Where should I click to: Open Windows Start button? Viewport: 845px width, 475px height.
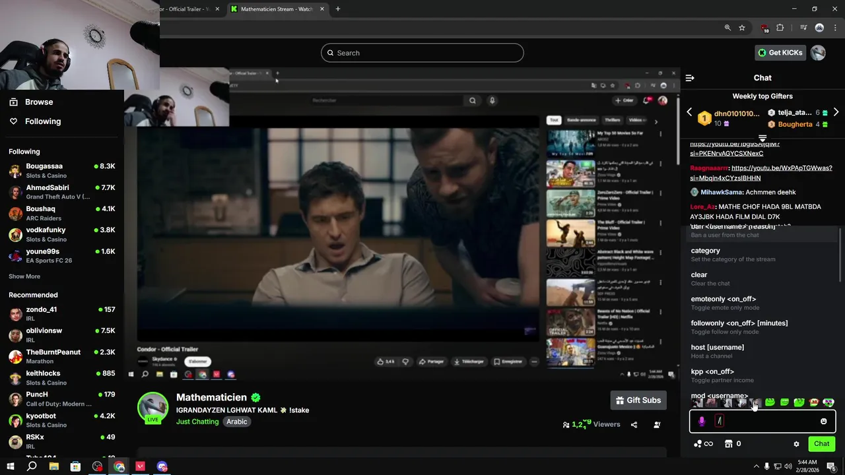(11, 466)
